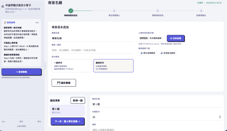Download the 學生答案範例 file
Viewport: 227px width, 131px height.
pos(148,53)
